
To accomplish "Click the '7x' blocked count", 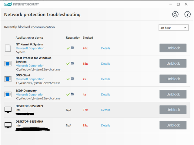I will 84,79.
